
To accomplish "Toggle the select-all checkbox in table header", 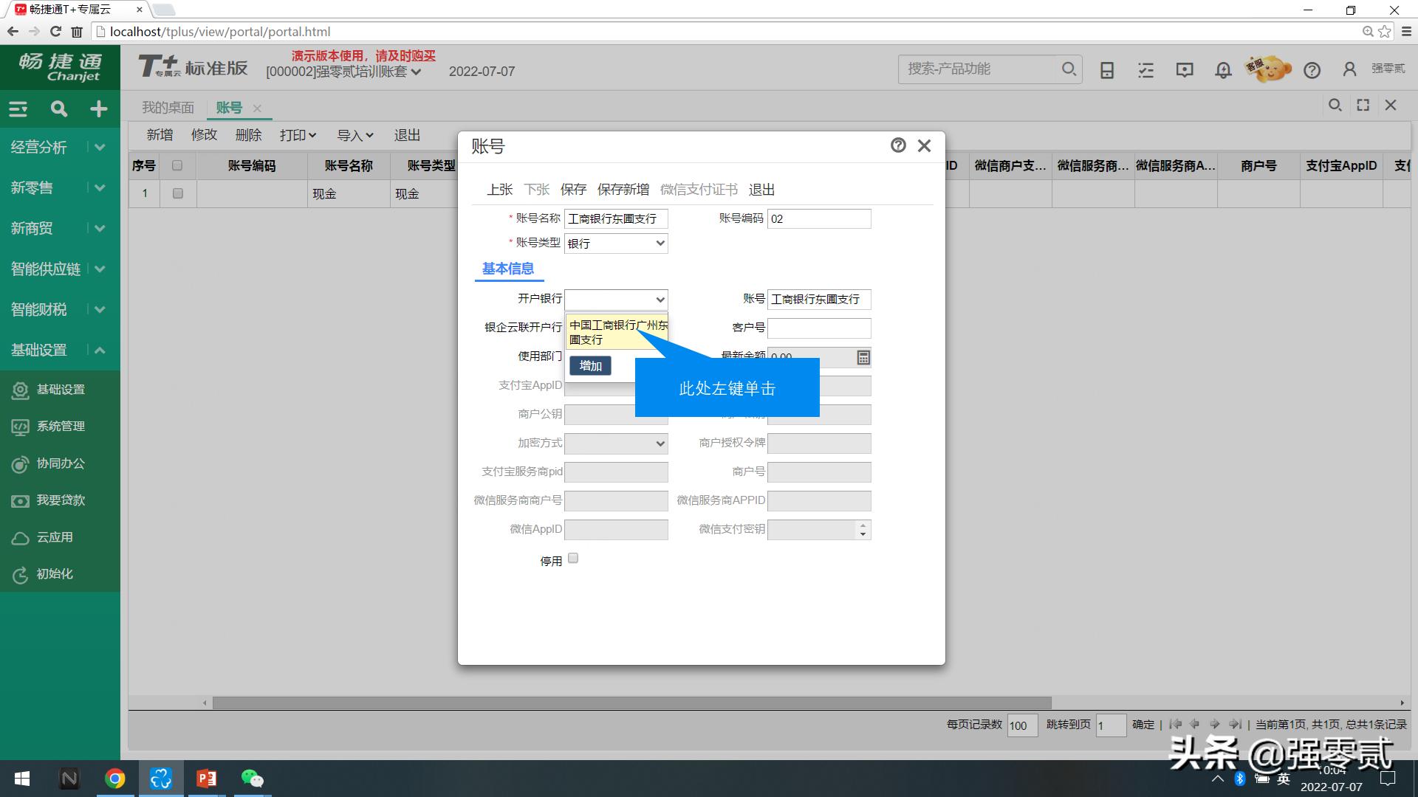I will 177,165.
